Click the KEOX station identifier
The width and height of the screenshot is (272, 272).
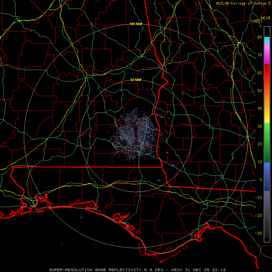(x=177, y=270)
